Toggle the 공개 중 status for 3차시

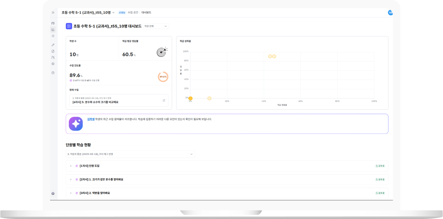(x=380, y=193)
